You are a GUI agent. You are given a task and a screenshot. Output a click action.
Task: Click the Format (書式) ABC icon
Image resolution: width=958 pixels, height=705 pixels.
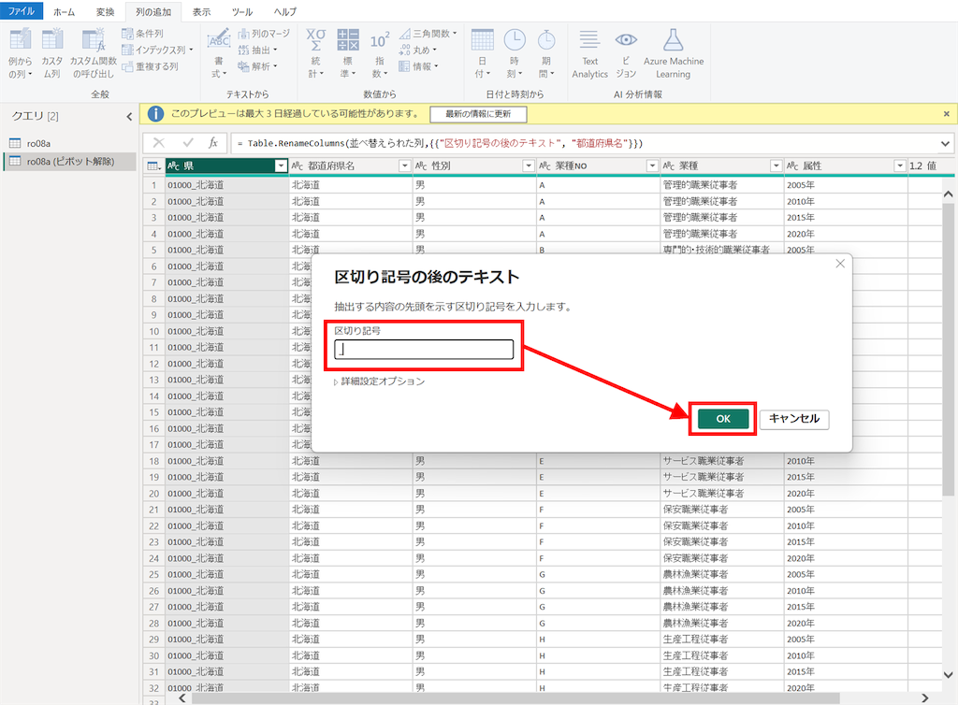219,39
